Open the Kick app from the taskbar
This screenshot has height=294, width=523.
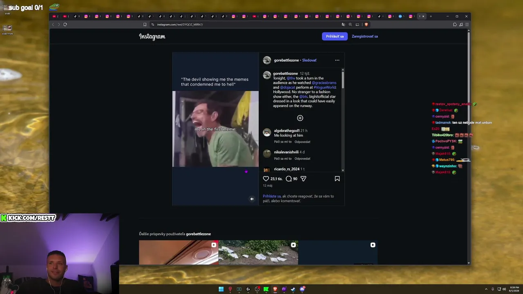pyautogui.click(x=266, y=289)
